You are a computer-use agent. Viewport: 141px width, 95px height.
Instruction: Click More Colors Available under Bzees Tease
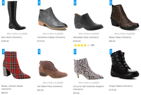(x=125, y=34)
